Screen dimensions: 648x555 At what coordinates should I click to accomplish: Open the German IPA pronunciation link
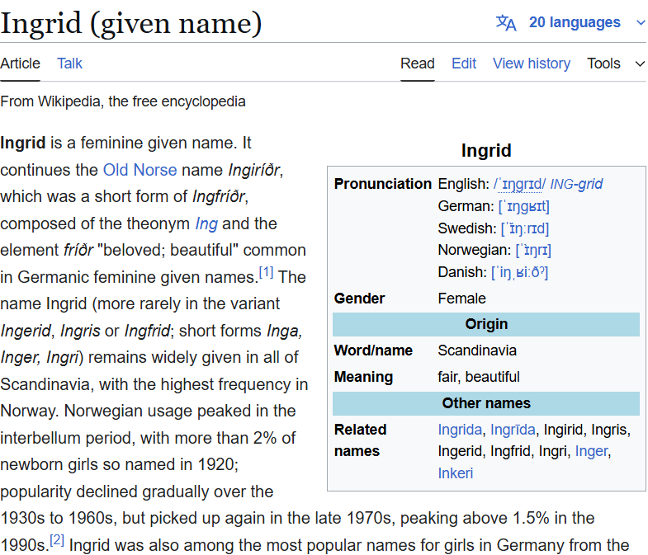(523, 206)
